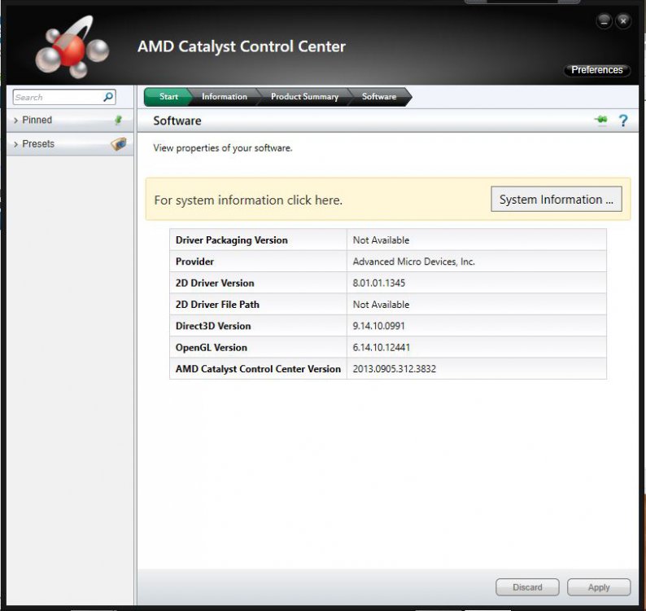Open the Preferences menu
Screen dimensions: 646x611
tap(596, 70)
